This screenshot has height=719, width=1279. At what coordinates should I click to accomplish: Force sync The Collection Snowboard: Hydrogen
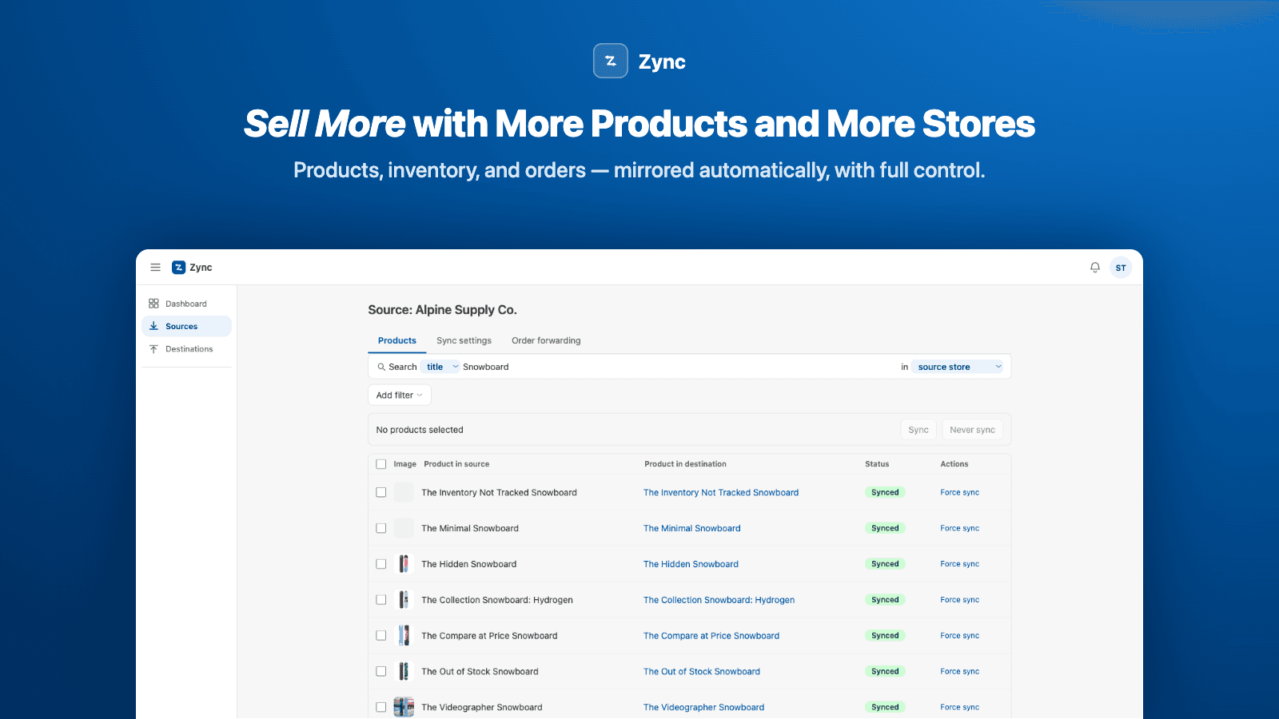(959, 600)
